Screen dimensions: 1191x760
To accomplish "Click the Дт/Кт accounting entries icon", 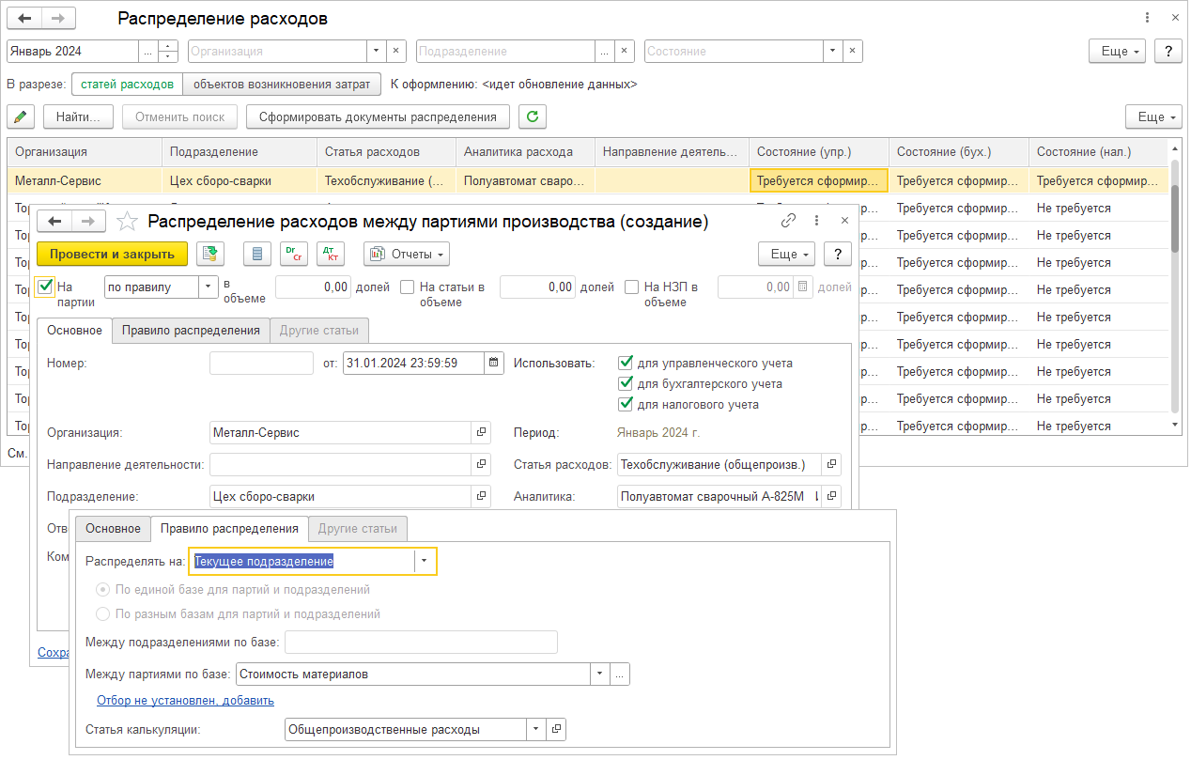I will coord(330,254).
